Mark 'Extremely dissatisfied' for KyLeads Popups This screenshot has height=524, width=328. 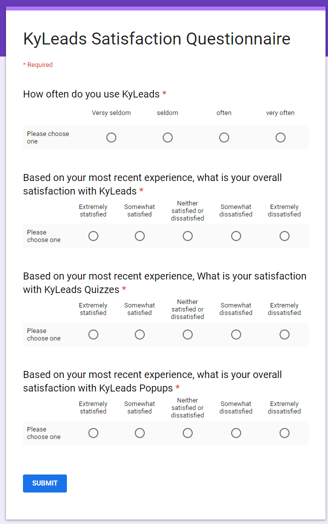coord(285,433)
